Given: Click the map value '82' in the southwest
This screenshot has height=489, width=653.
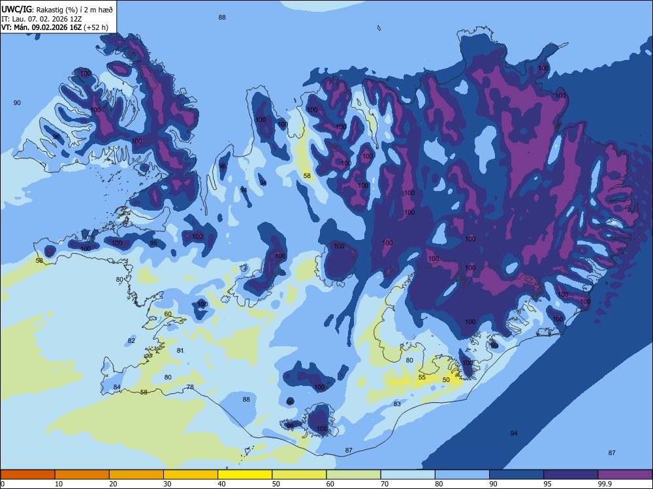Looking at the screenshot, I should click(x=131, y=340).
